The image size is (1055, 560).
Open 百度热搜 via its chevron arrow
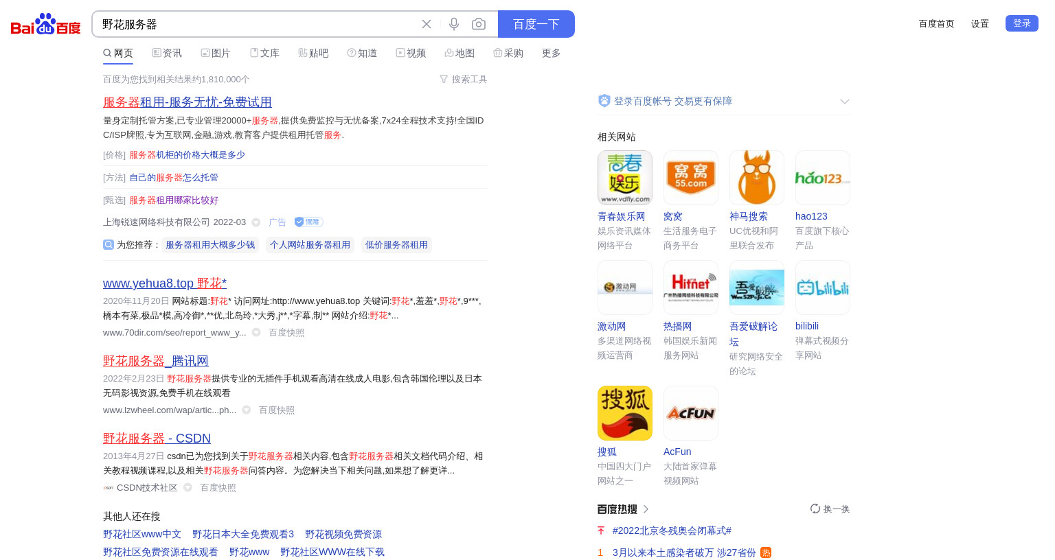(646, 509)
